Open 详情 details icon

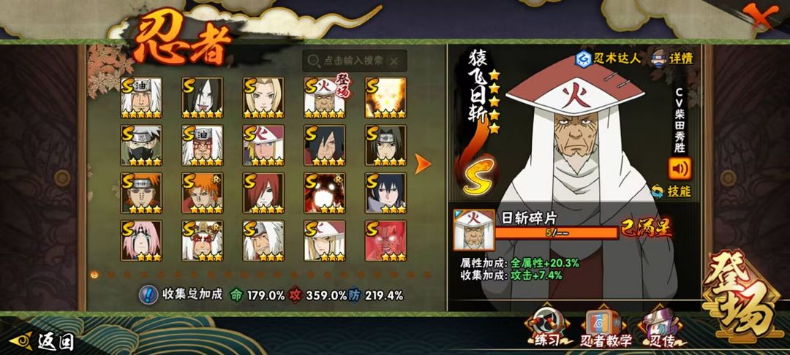pos(661,57)
